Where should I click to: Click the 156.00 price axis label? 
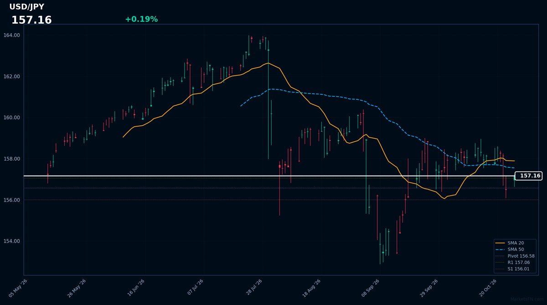[x=12, y=200]
